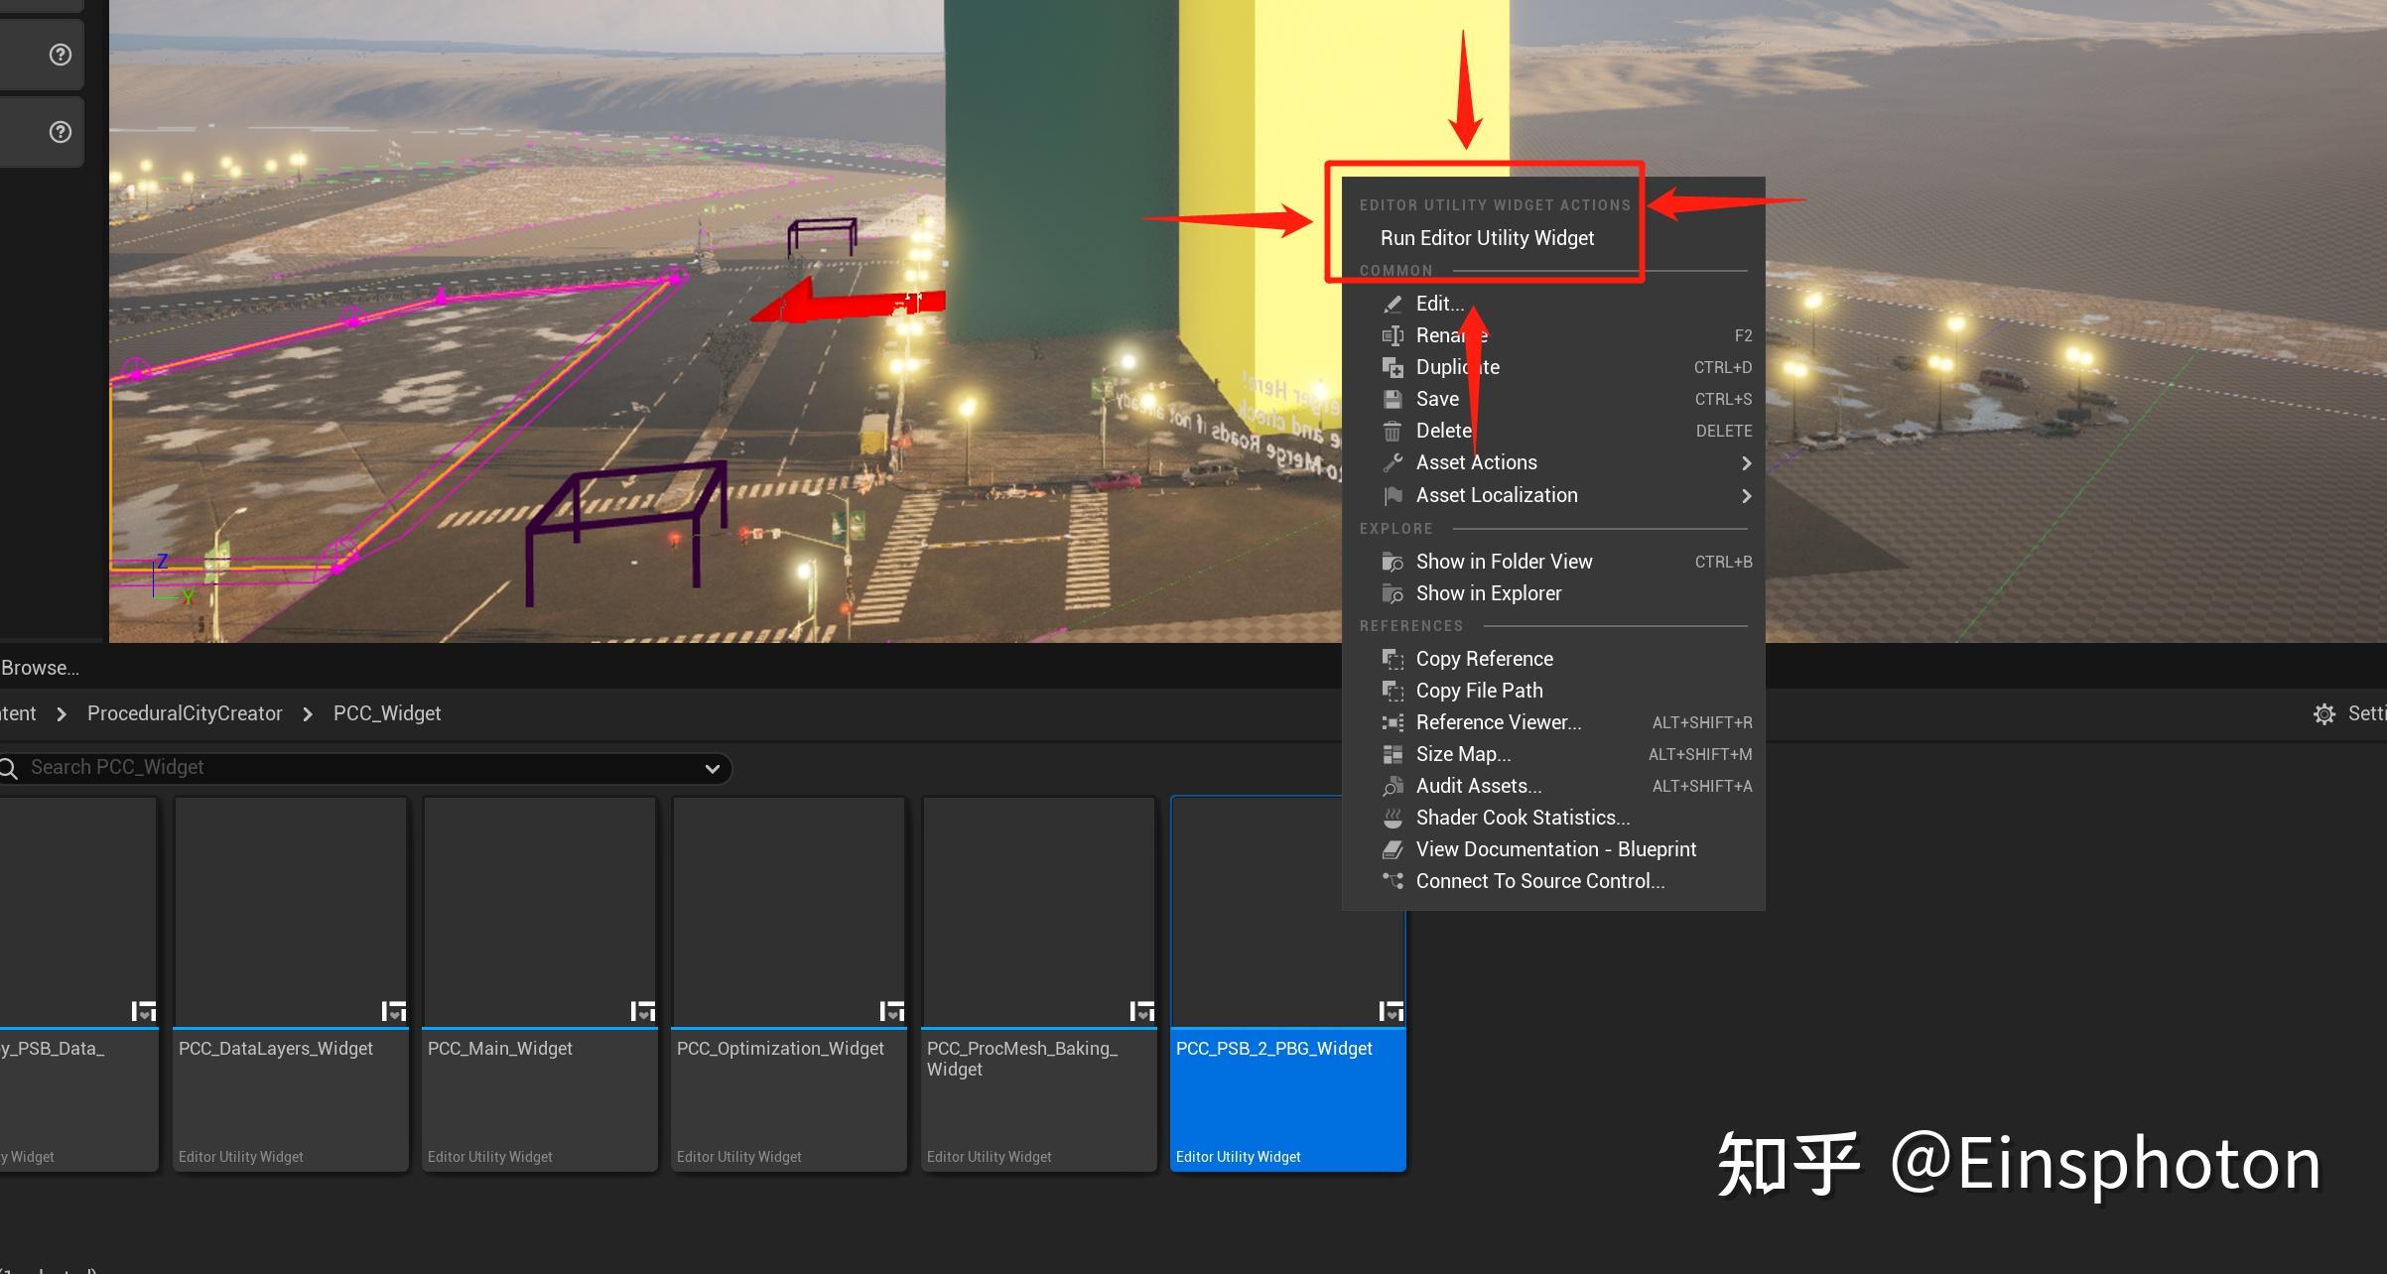Click the Reference Viewer icon
Viewport: 2387px width, 1274px height.
(x=1392, y=722)
